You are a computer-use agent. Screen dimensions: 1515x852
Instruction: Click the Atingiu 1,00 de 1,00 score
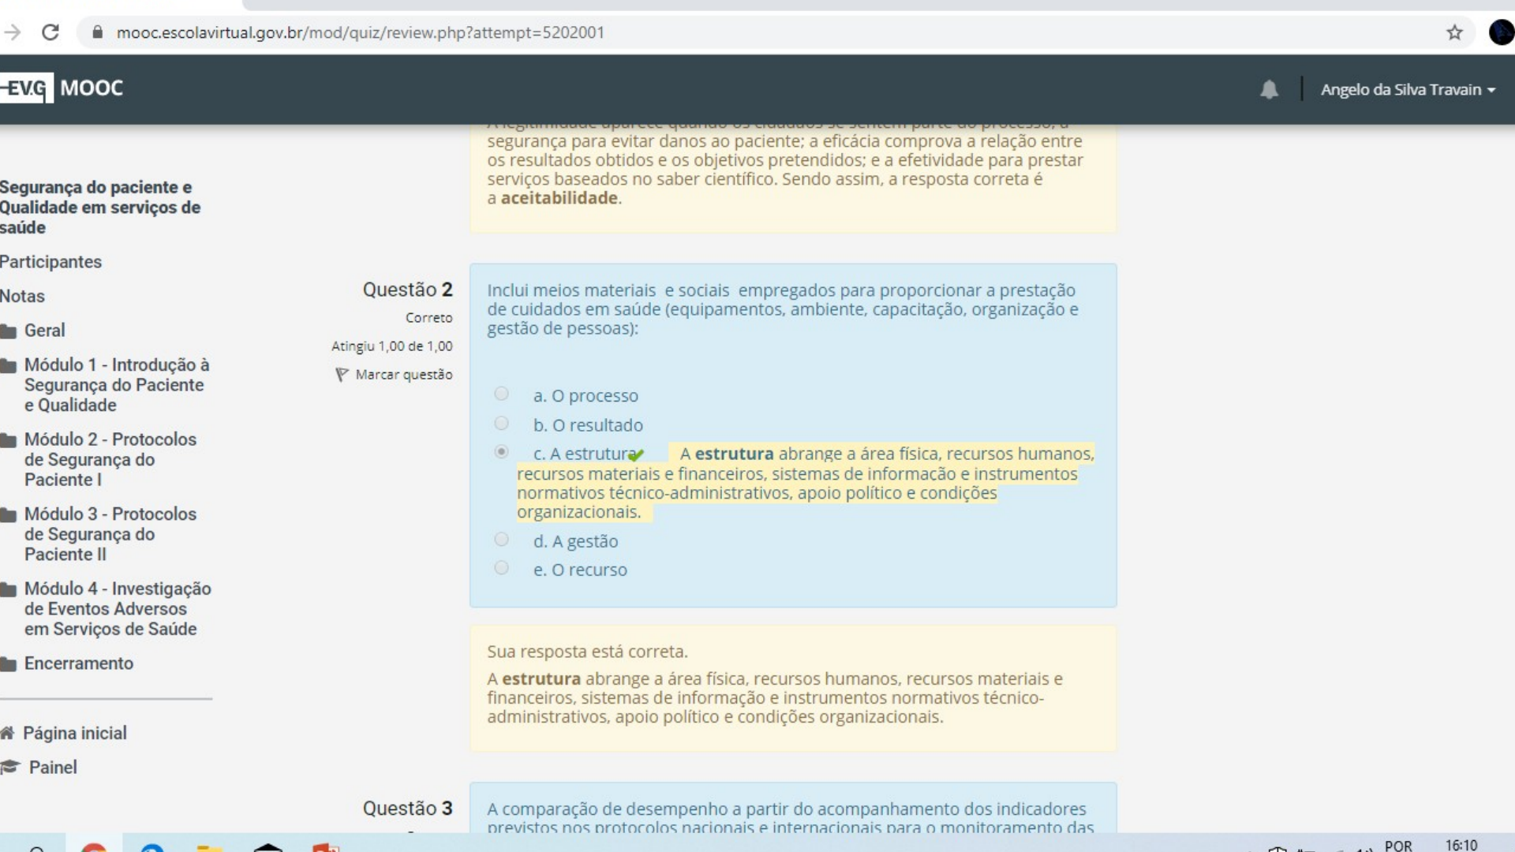pos(392,346)
